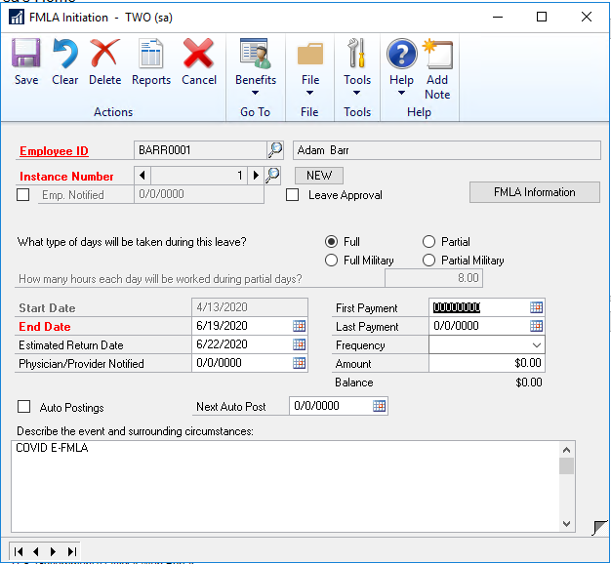Click the Save floppy disk icon

(x=25, y=54)
